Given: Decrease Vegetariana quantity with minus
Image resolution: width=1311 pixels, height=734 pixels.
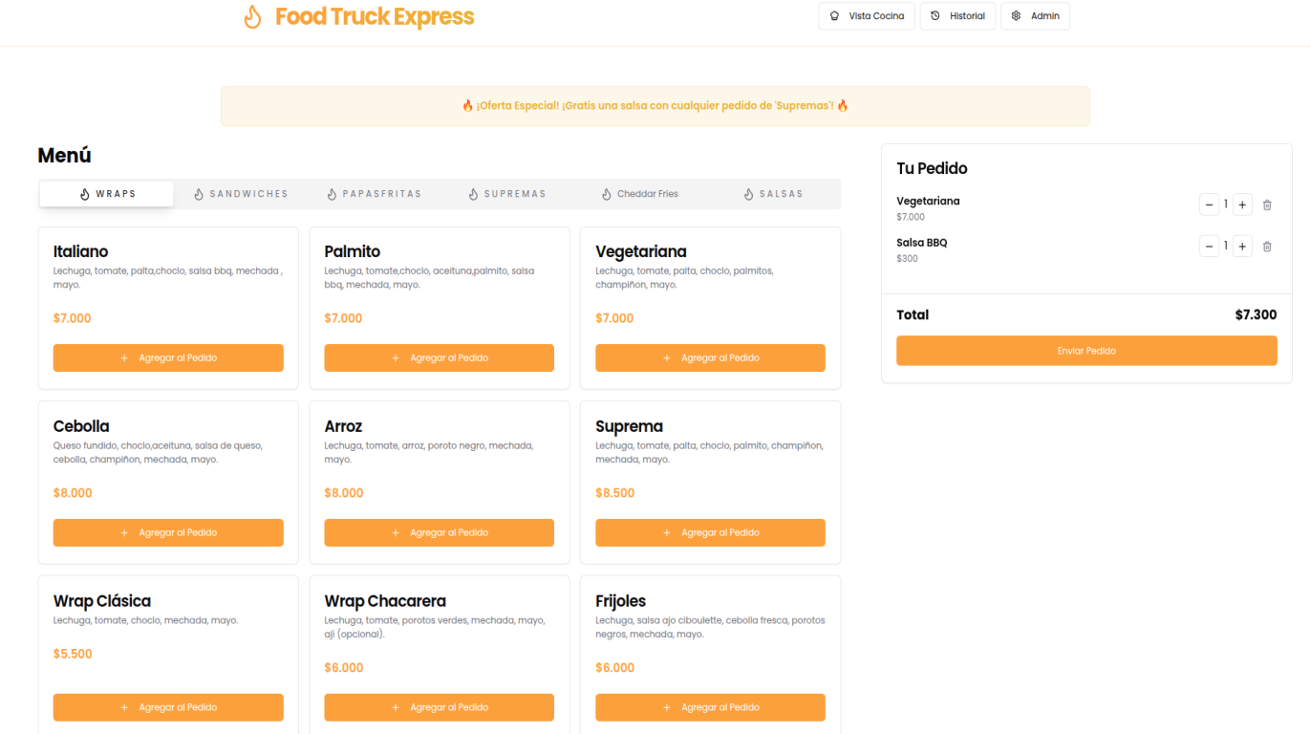Looking at the screenshot, I should click(x=1209, y=205).
